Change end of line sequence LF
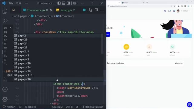Viewport: 194px width, 109px height. pos(77,107)
